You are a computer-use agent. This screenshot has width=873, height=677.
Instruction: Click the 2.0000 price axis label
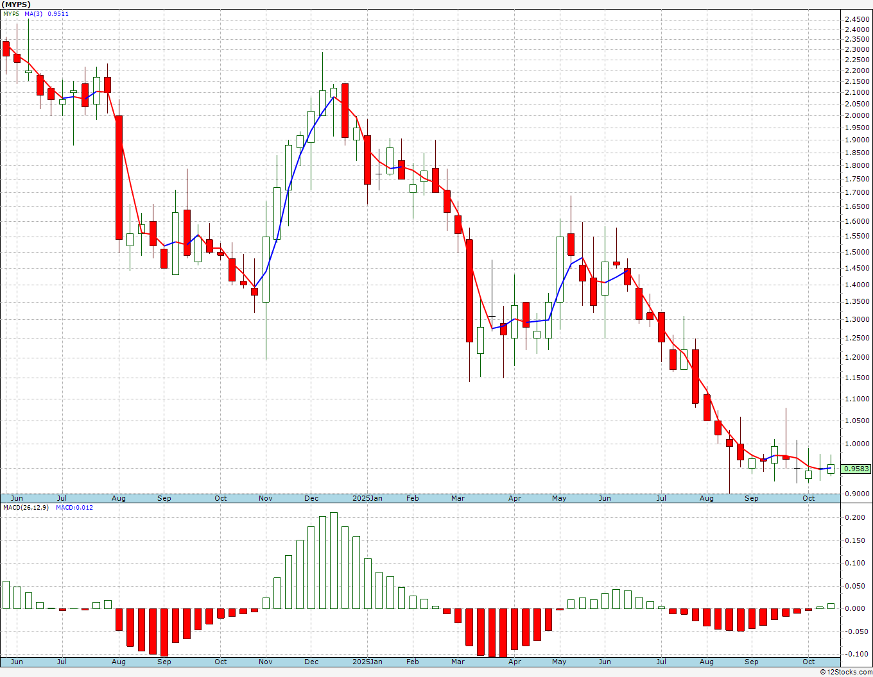(858, 115)
